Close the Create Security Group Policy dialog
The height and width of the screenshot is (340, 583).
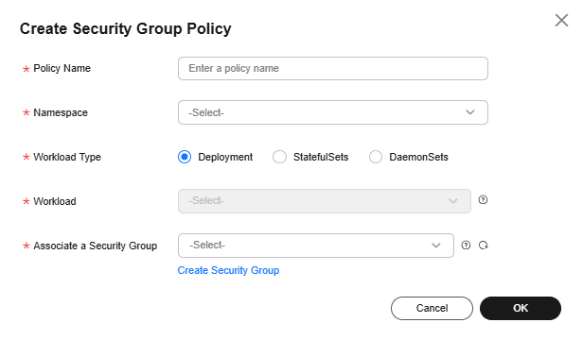[561, 21]
